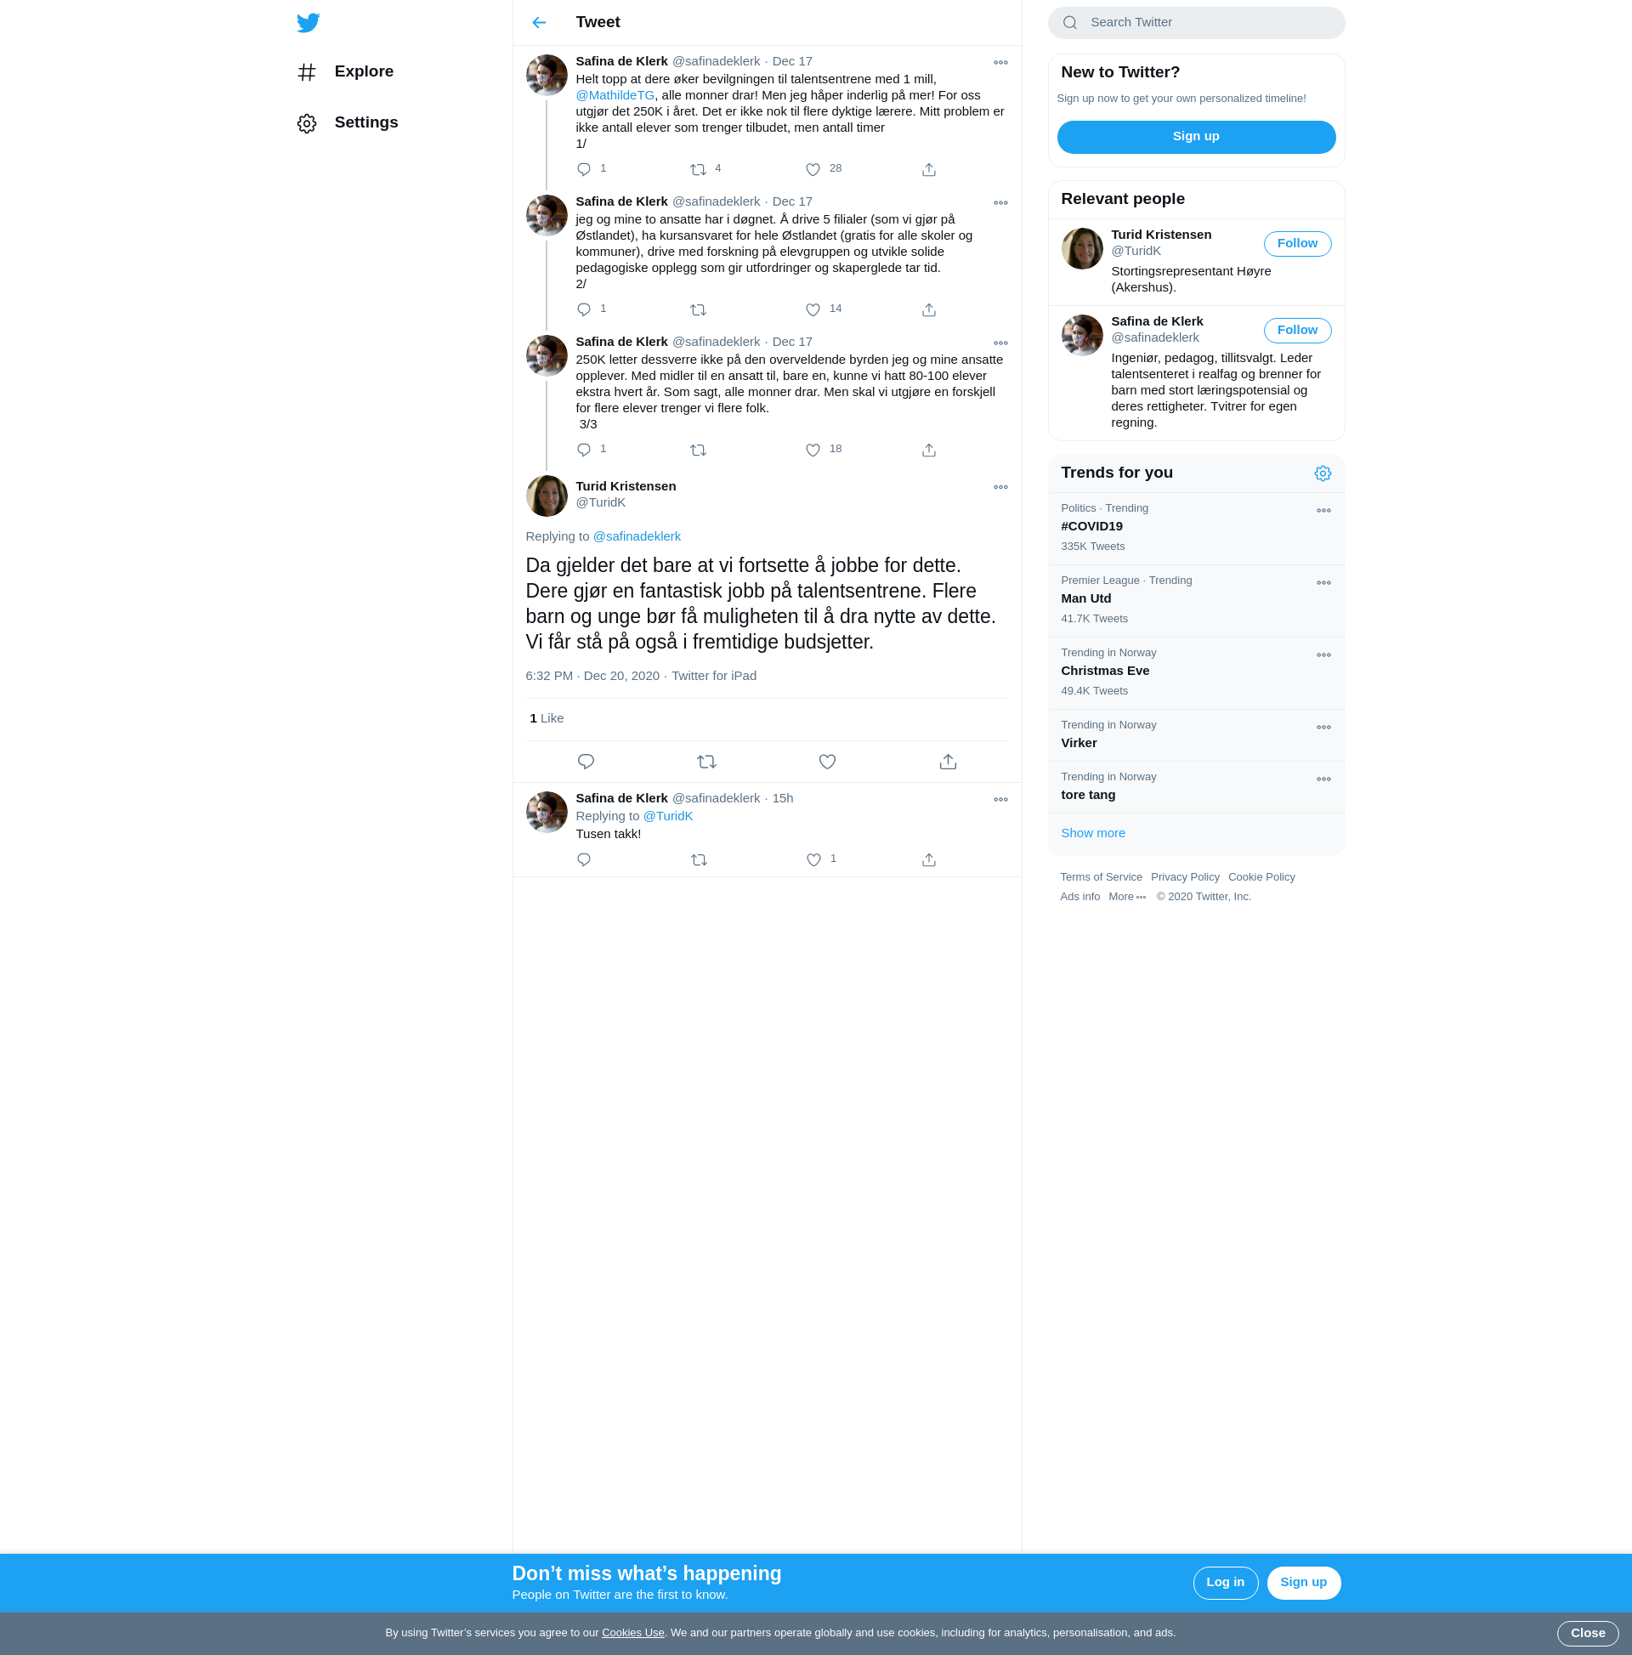
Task: Reply to the tweet ending 3/3
Action: point(584,451)
